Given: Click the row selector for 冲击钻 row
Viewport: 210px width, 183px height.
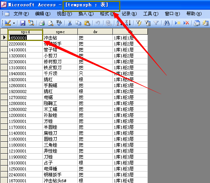Looking at the screenshot, I should point(4,38).
